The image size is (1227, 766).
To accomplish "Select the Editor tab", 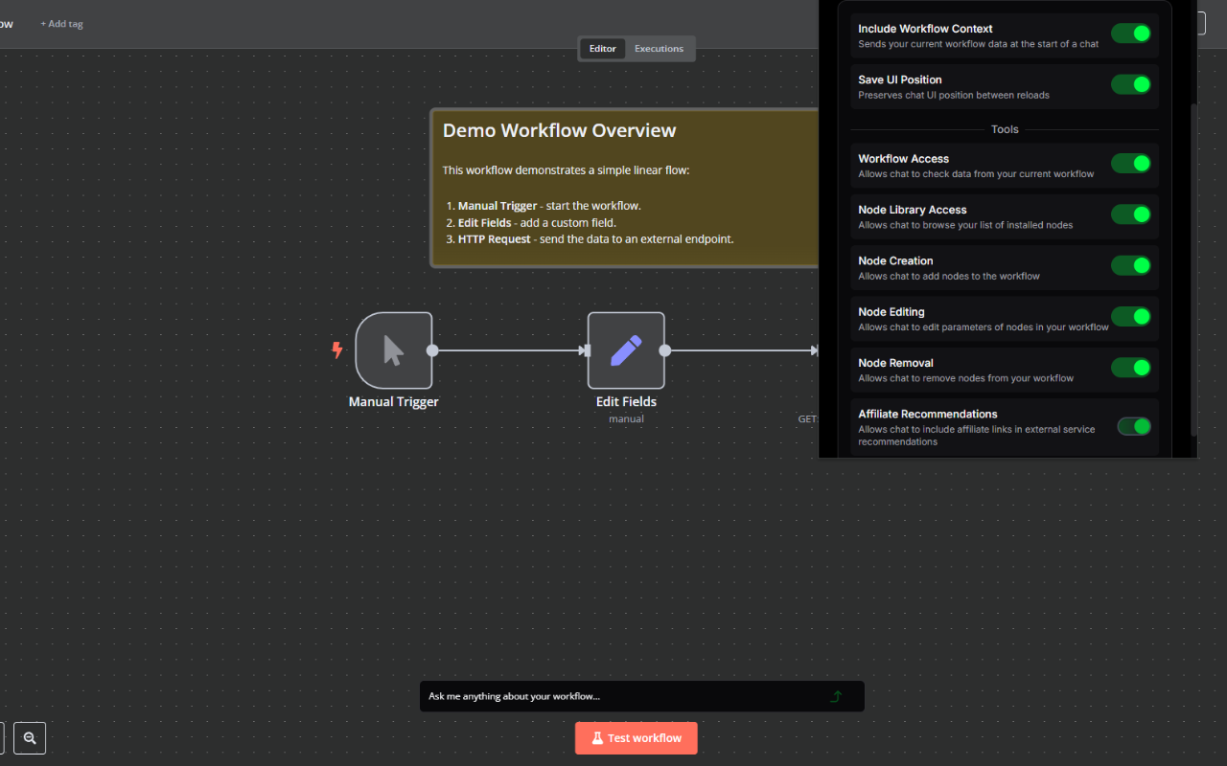I will point(602,49).
